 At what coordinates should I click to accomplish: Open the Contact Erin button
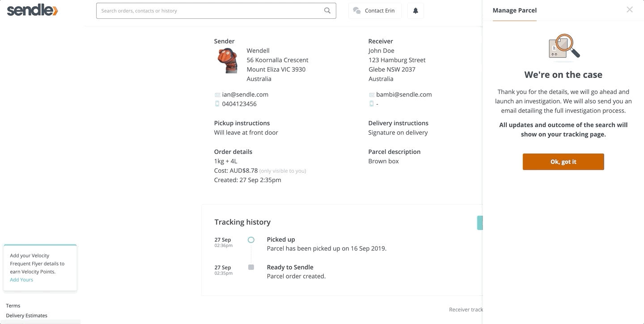(375, 11)
